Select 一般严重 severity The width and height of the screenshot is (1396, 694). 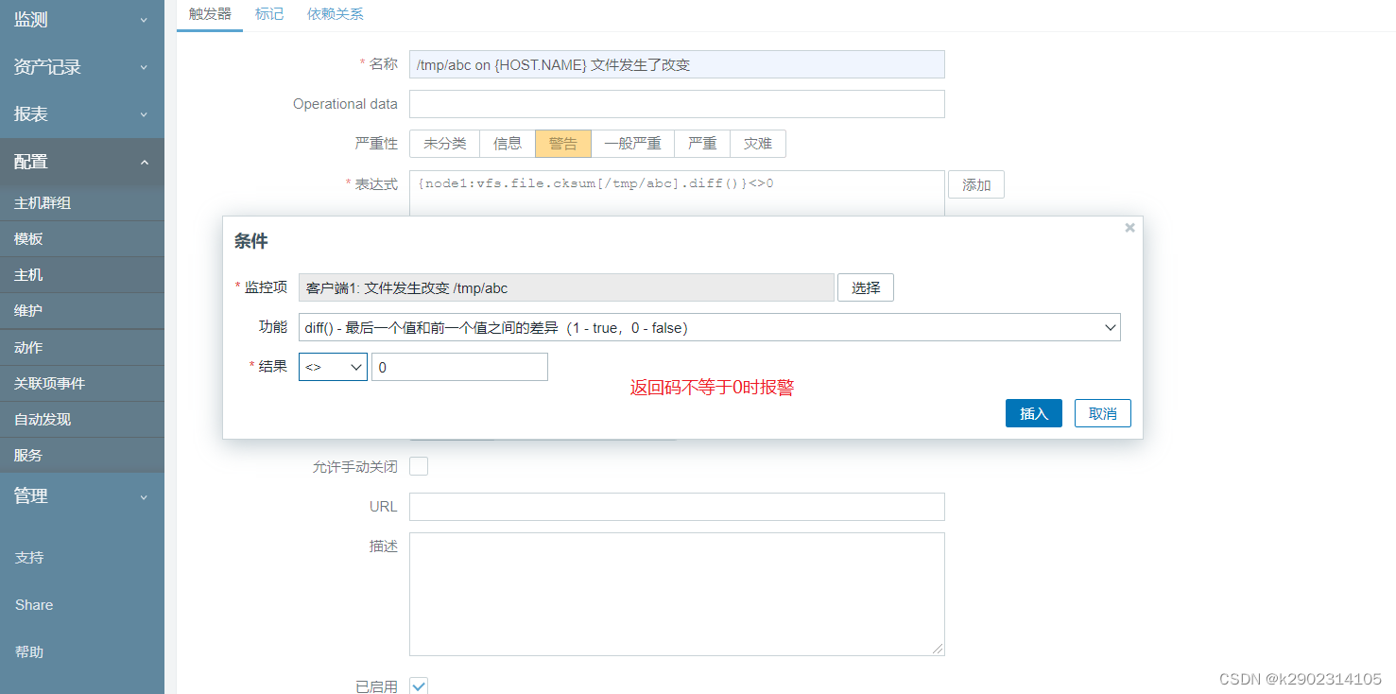click(x=632, y=144)
